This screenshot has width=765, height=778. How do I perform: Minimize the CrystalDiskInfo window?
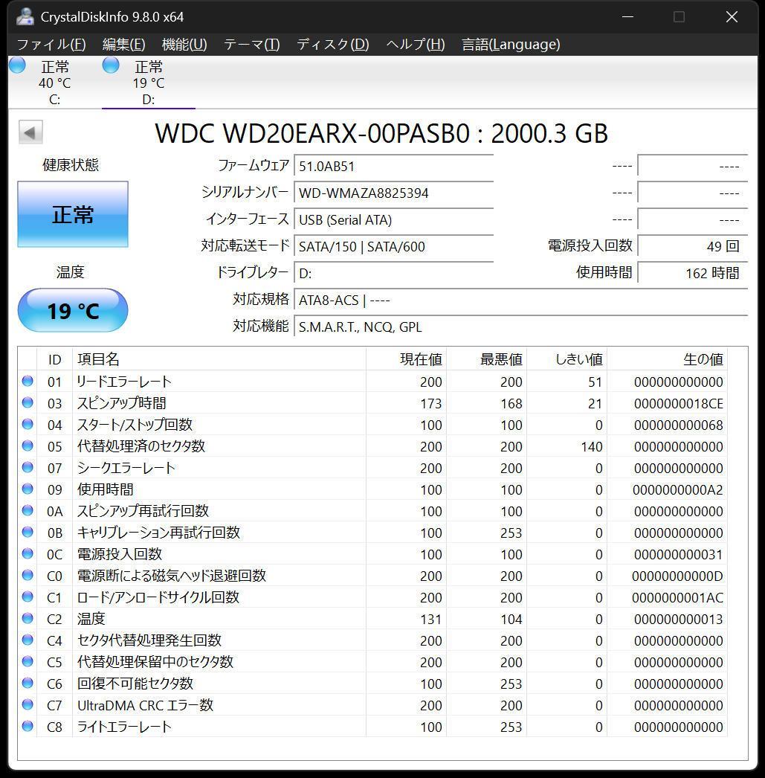click(x=627, y=17)
